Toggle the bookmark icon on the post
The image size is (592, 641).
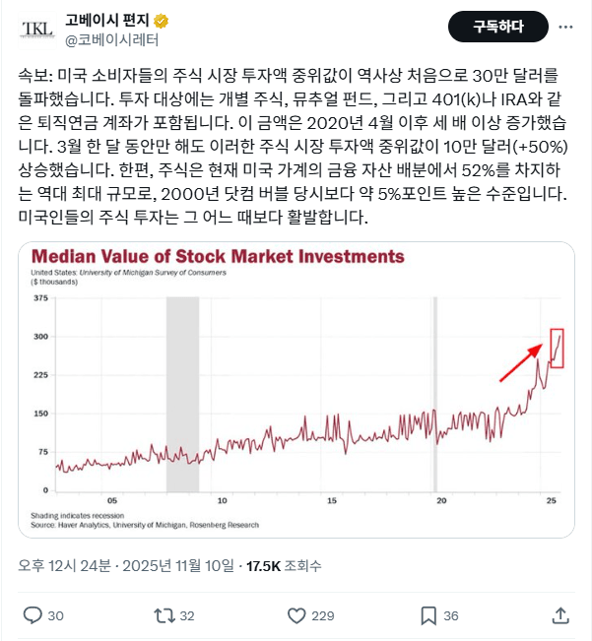point(428,615)
